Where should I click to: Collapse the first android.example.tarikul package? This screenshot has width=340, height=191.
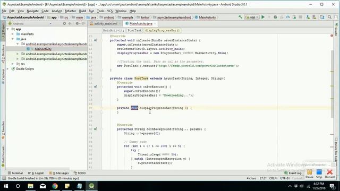(x=18, y=44)
